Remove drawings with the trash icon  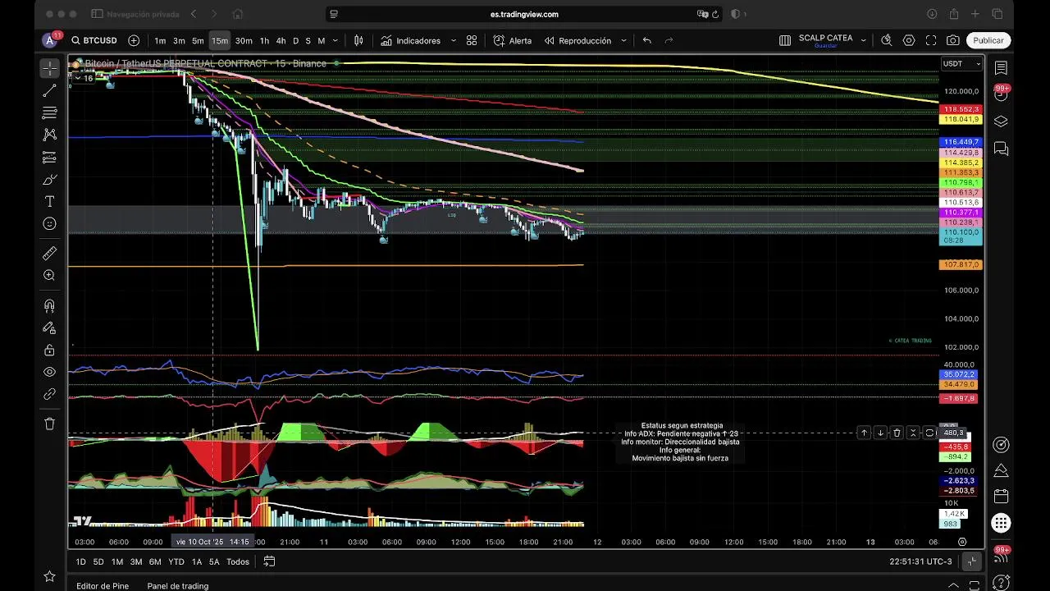point(49,424)
